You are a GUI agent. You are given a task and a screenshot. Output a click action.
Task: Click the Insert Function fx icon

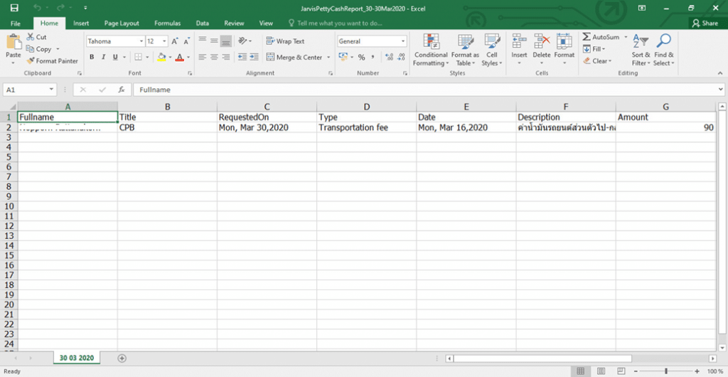click(x=121, y=90)
